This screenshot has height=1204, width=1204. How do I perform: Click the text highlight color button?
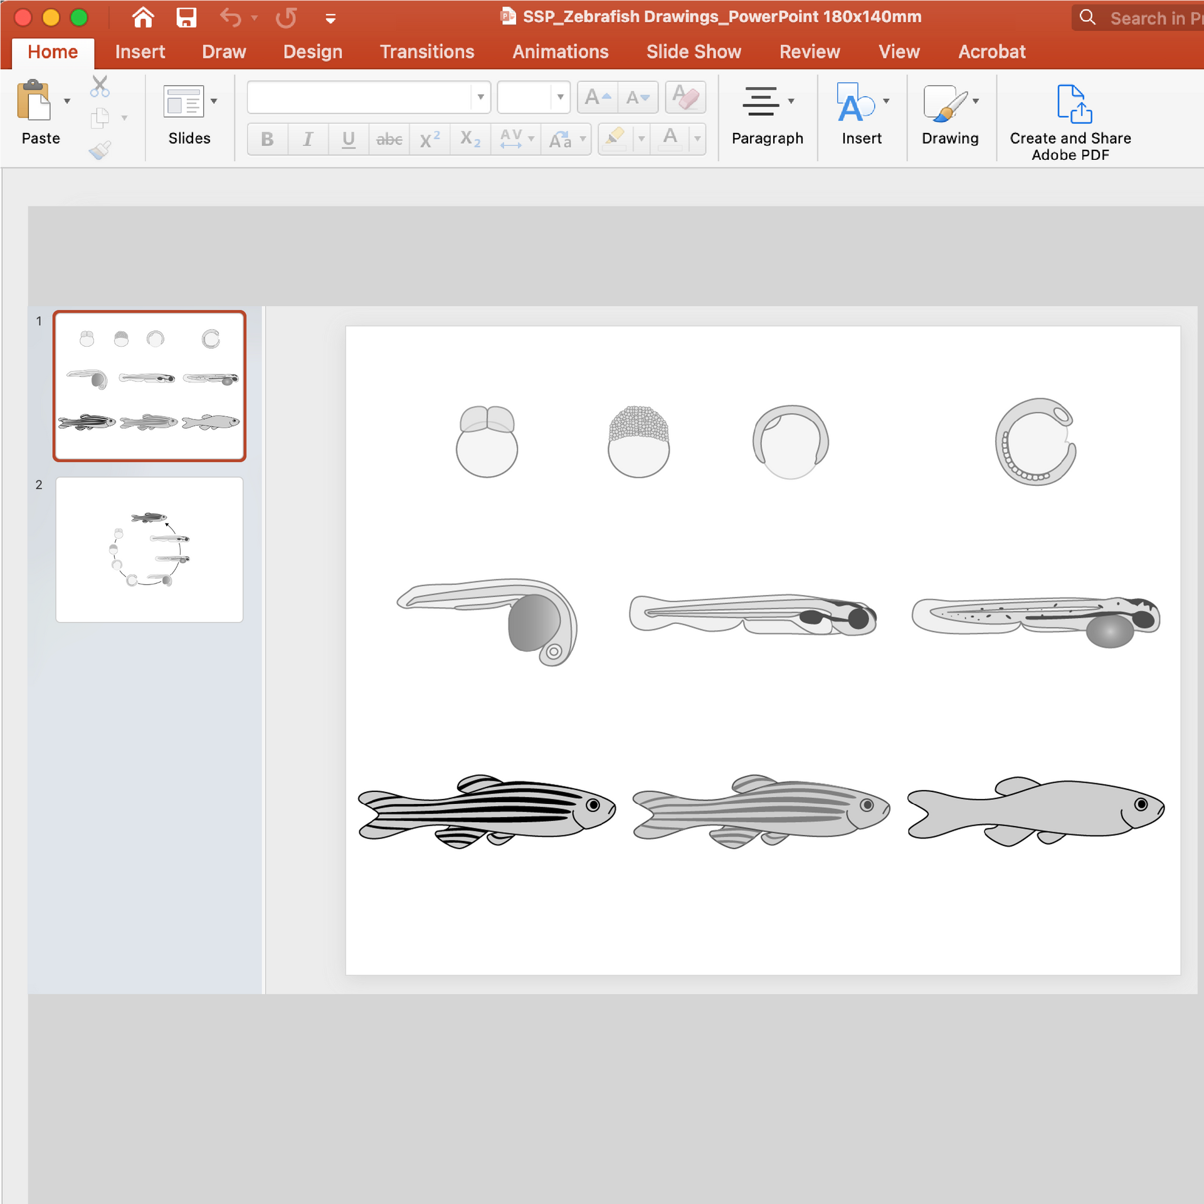(615, 139)
